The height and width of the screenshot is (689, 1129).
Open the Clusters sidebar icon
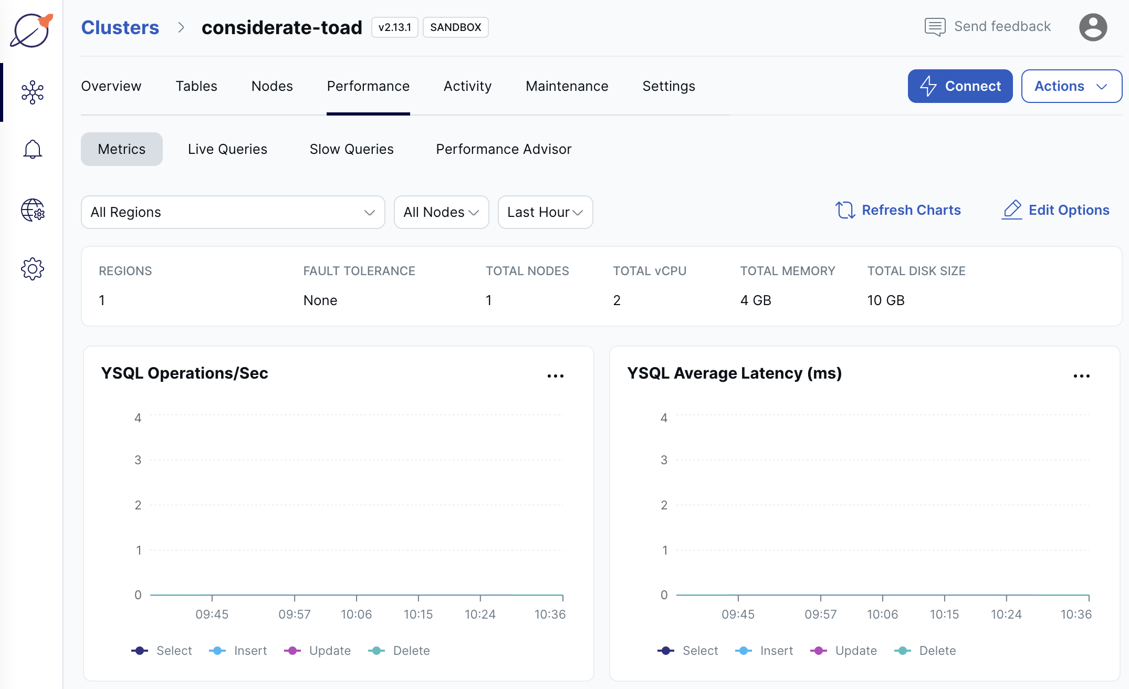33,92
